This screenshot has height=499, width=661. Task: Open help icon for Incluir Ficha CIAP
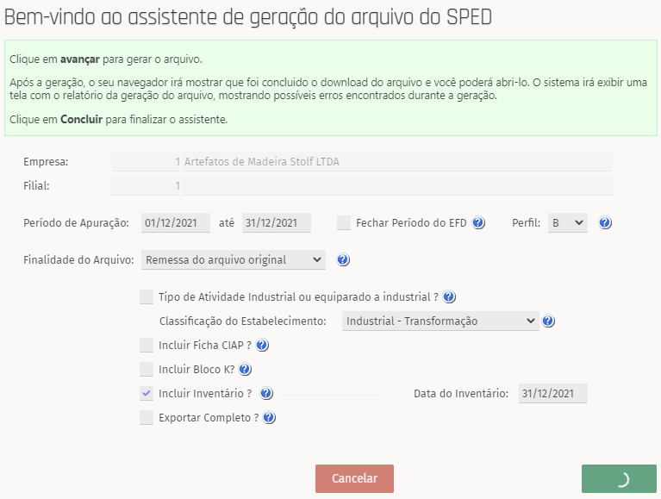[x=263, y=346]
